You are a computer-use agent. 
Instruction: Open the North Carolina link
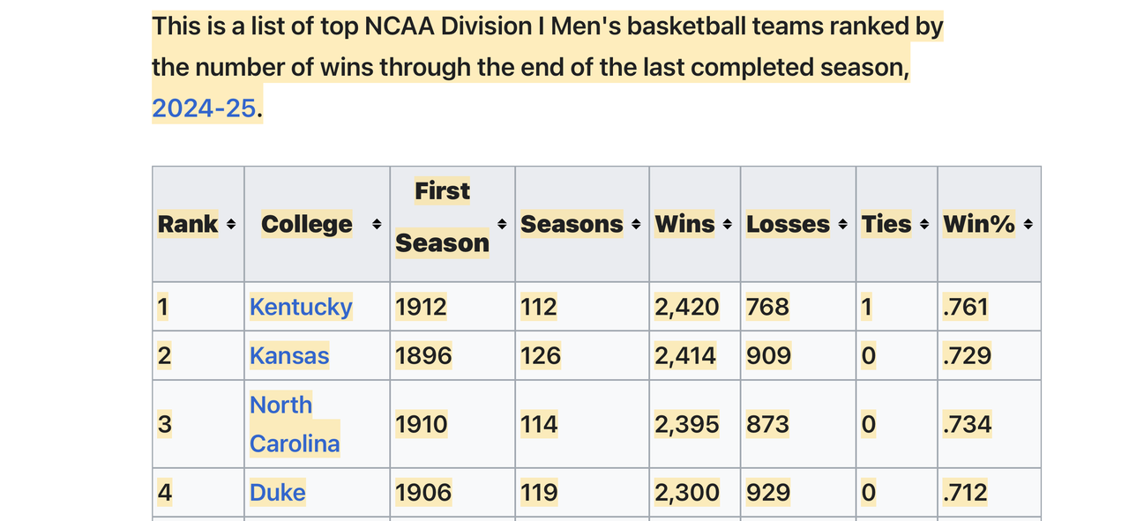pos(294,424)
